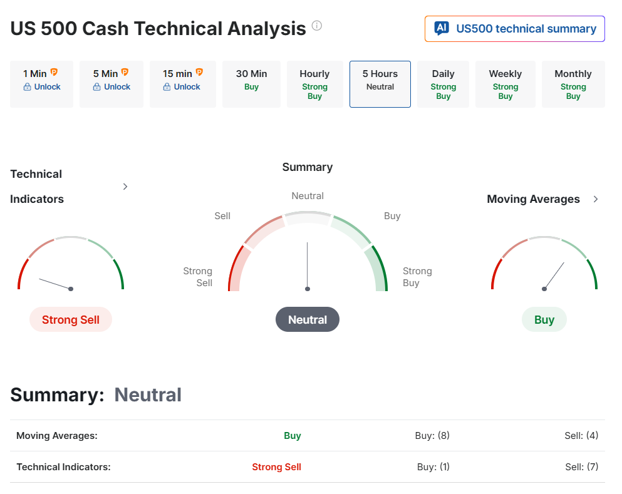Click 'Buy: (8)' in Moving Averages row
Viewport: 622px width, 494px height.
(432, 436)
